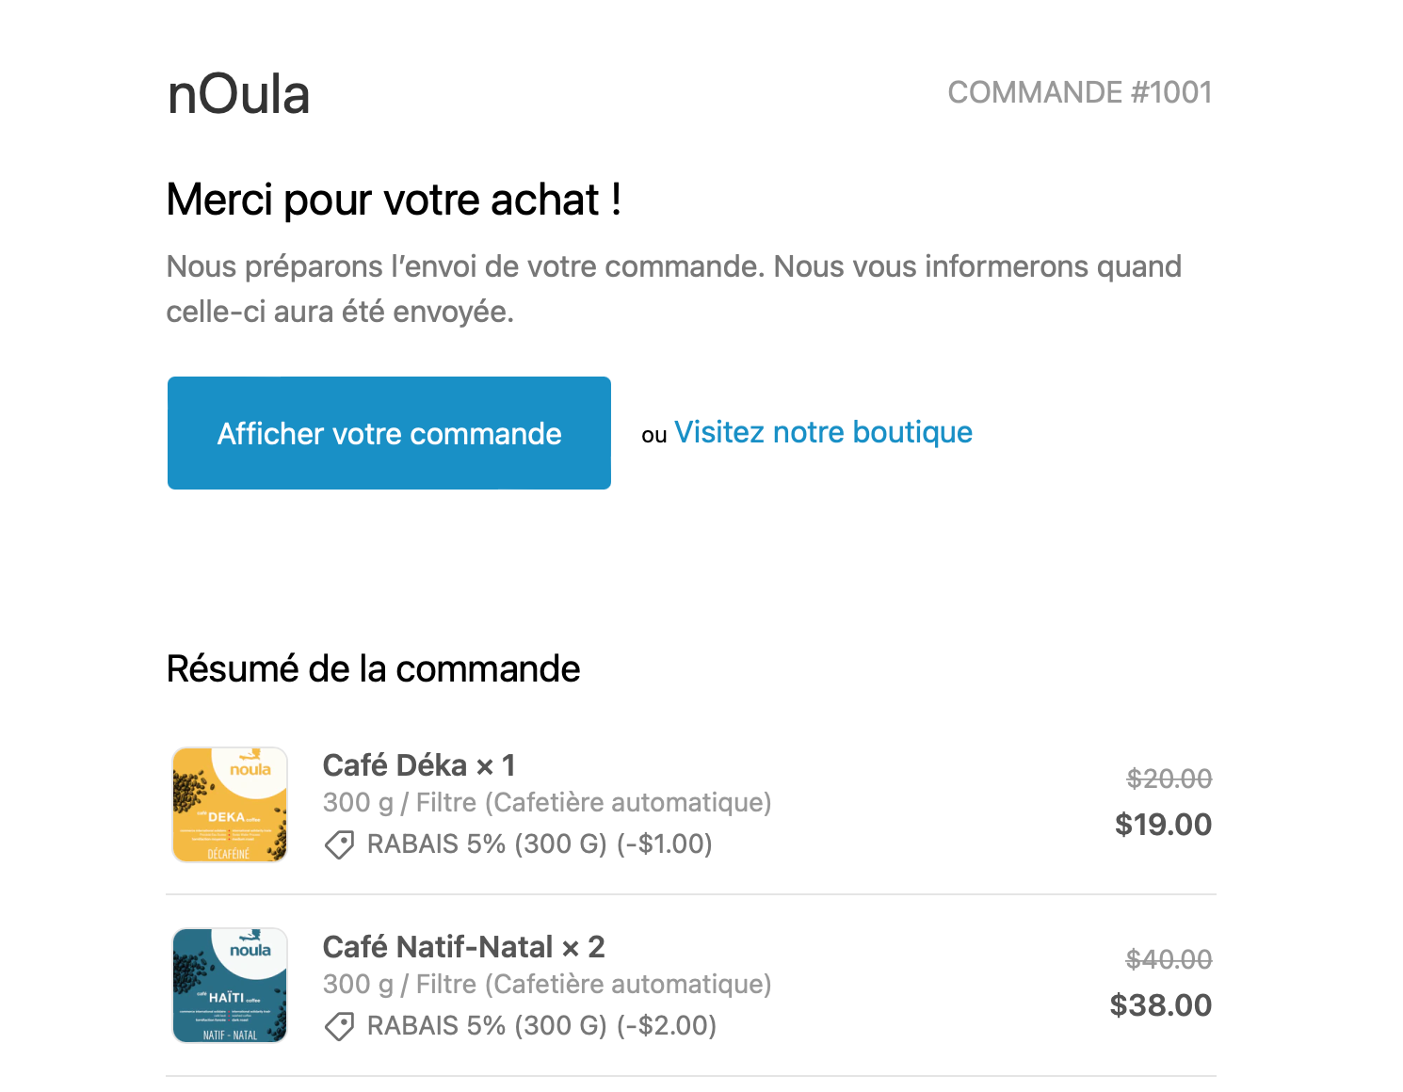Follow the Visitez notre boutique link
1403x1092 pixels.
823,432
